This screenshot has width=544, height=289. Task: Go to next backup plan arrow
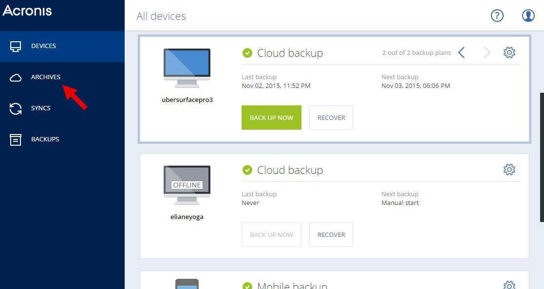pyautogui.click(x=488, y=52)
